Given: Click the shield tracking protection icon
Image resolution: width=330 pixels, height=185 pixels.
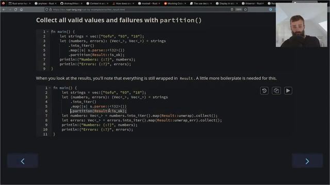Looking at the screenshot, I should tap(47, 10).
